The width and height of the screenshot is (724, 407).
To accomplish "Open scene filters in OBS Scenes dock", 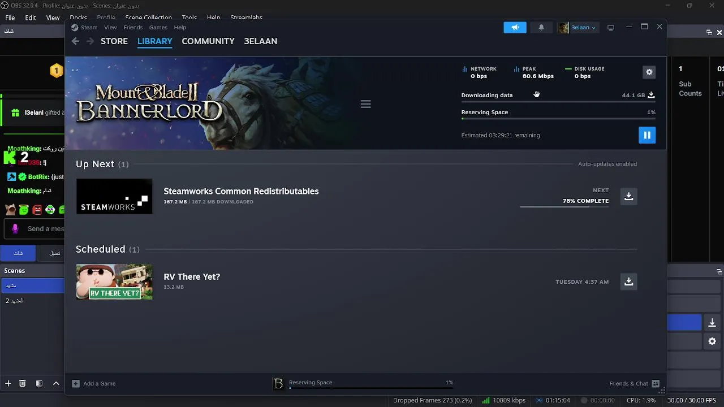I will pos(39,383).
